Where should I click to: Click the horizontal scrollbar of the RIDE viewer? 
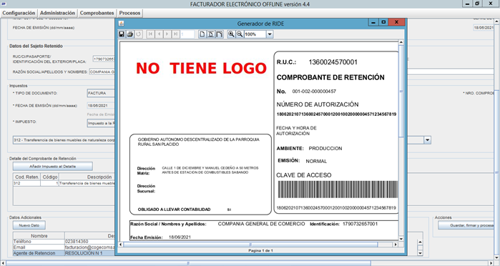click(258, 245)
